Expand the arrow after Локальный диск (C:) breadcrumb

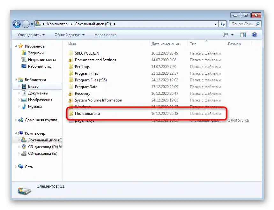(115, 24)
